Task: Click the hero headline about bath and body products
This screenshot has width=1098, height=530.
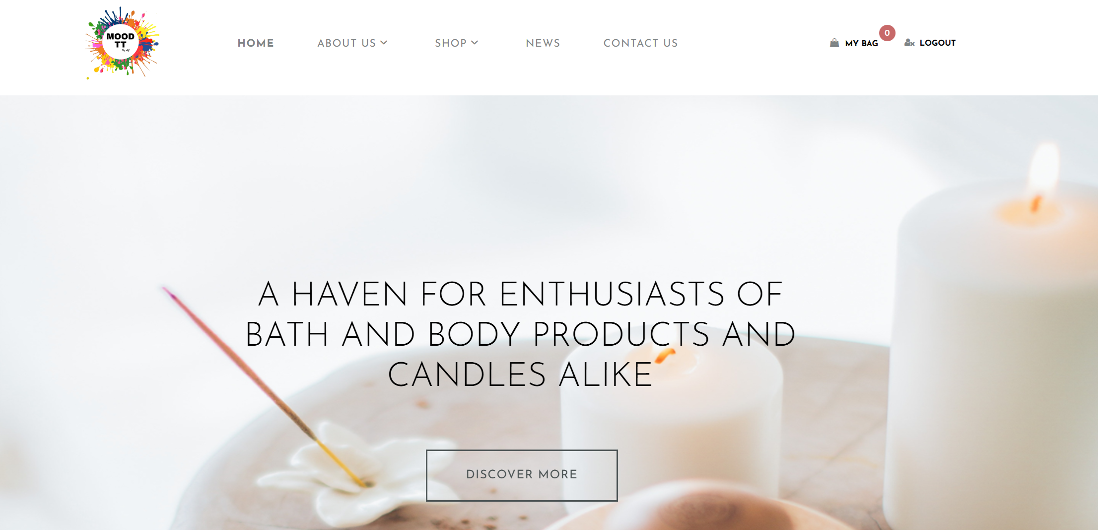Action: tap(521, 334)
